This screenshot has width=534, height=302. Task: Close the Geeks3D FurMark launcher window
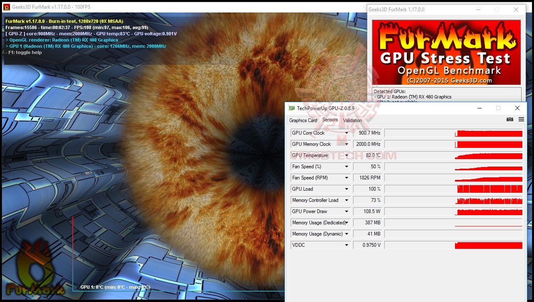tap(516, 9)
